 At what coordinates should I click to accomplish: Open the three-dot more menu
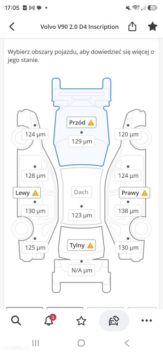pos(147,320)
